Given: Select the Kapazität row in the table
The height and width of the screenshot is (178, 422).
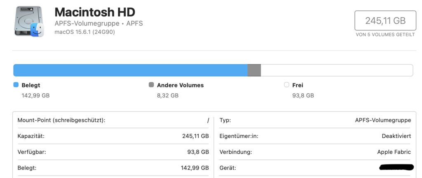Looking at the screenshot, I should [x=113, y=136].
